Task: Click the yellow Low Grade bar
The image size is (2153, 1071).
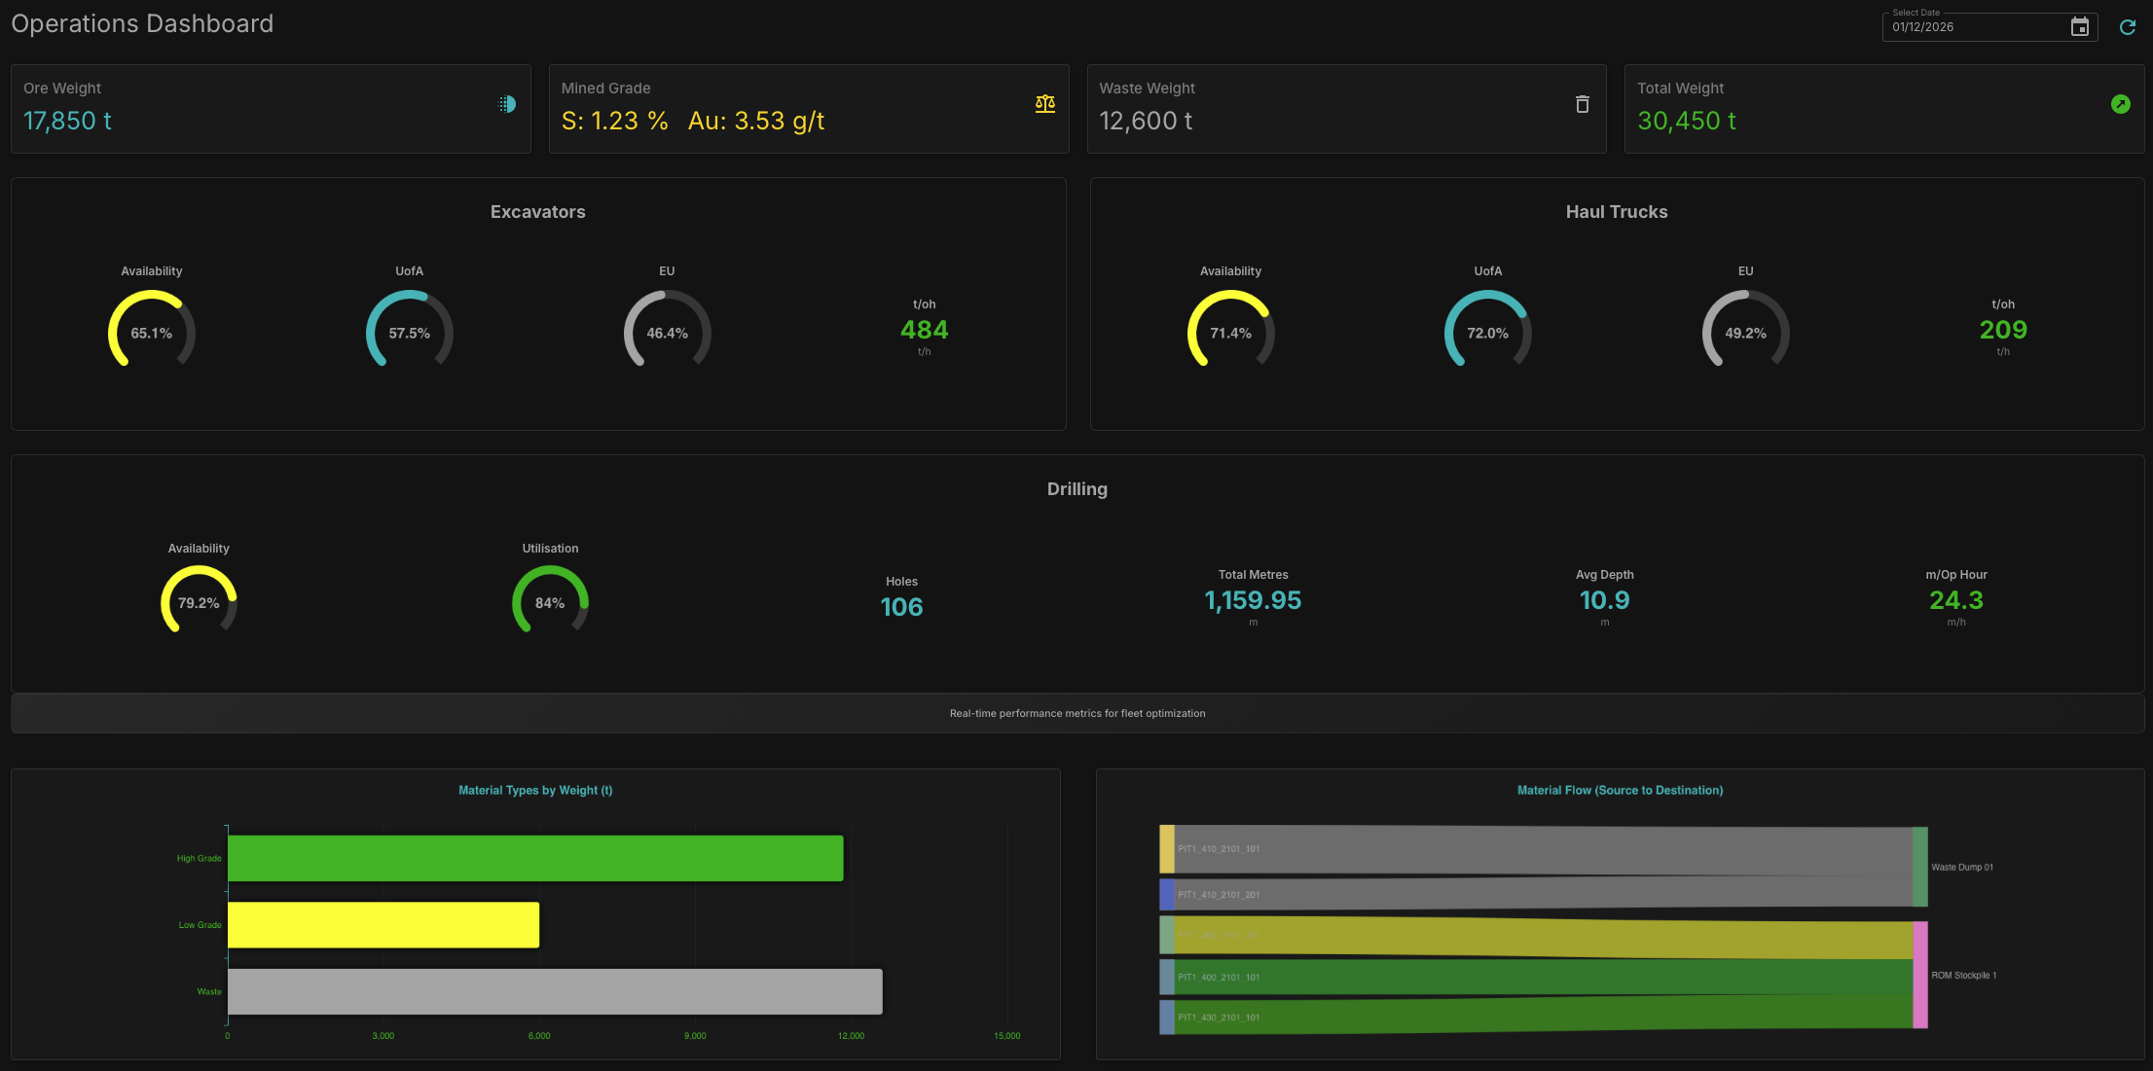Action: coord(383,925)
